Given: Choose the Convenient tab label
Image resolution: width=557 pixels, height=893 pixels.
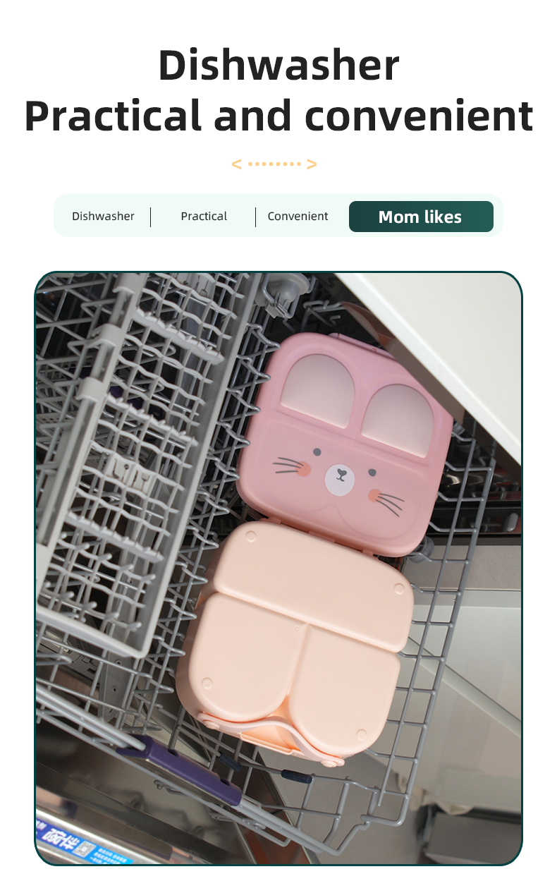Looking at the screenshot, I should [x=298, y=217].
